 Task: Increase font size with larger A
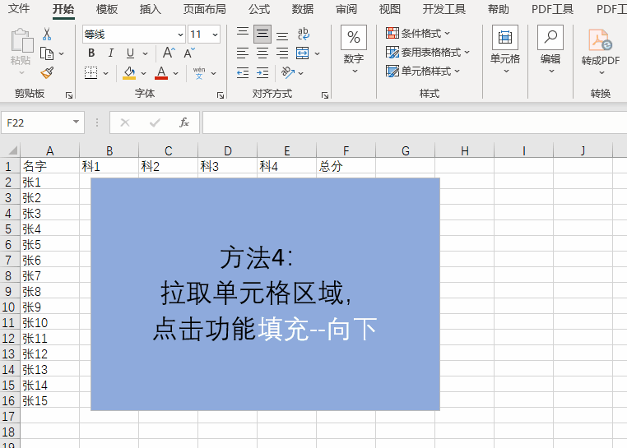click(x=169, y=53)
